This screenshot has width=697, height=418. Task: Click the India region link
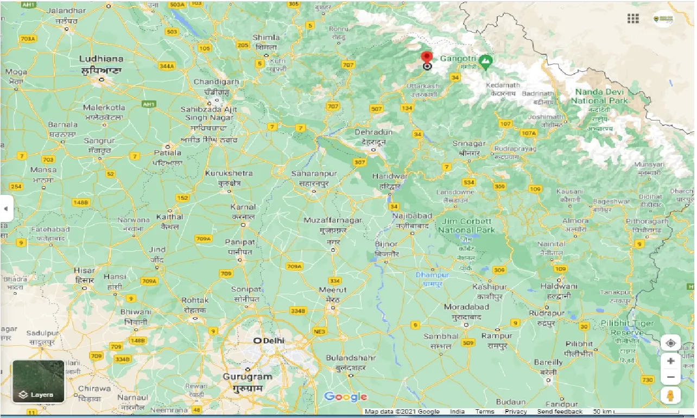tap(457, 412)
